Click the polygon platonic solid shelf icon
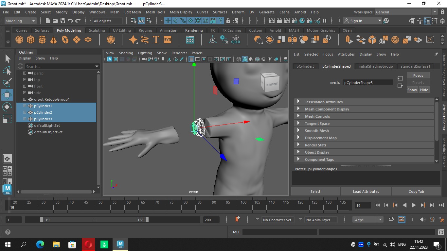Screen dimensions: 447x251 click(x=111, y=40)
